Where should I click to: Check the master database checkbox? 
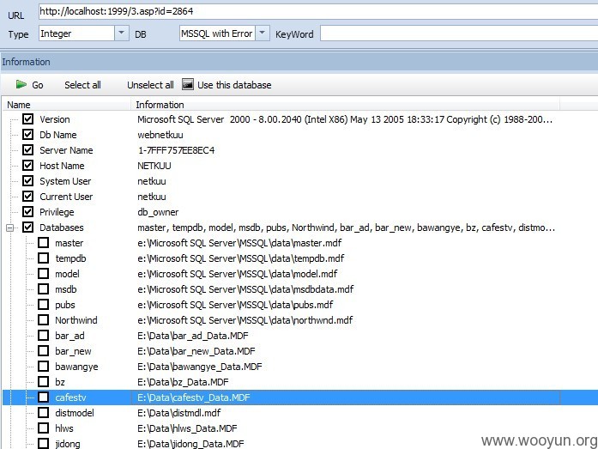click(44, 243)
